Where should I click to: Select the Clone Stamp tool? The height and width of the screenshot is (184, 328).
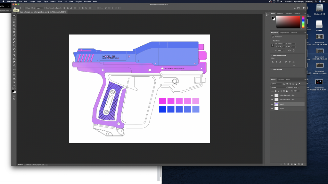point(14,45)
